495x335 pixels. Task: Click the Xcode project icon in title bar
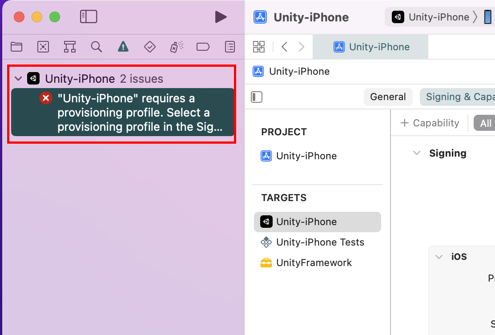tap(260, 17)
